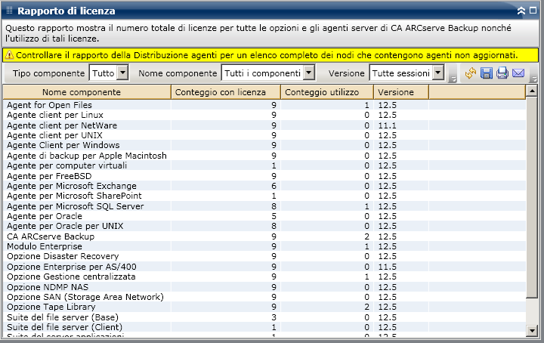Viewport: 544px width, 343px height.
Task: Select Agente per Microsoft SharePoint
Action: 264,196
